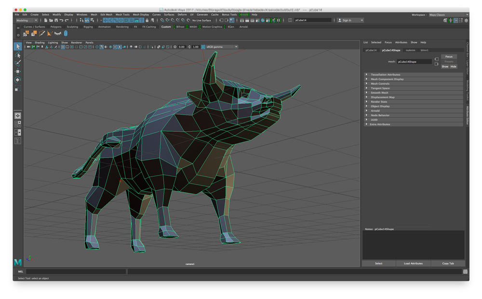
Task: Click the mesh name field pCube14Shape
Action: pyautogui.click(x=414, y=62)
